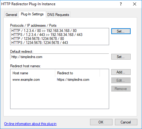Close the HTTP Redirector dialog

(x=135, y=4)
